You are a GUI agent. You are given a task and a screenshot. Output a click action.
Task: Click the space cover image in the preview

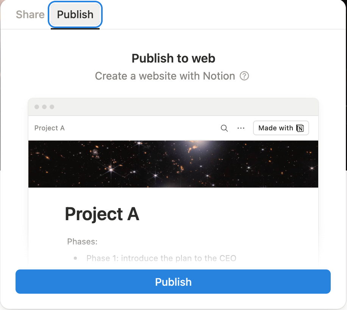click(173, 164)
